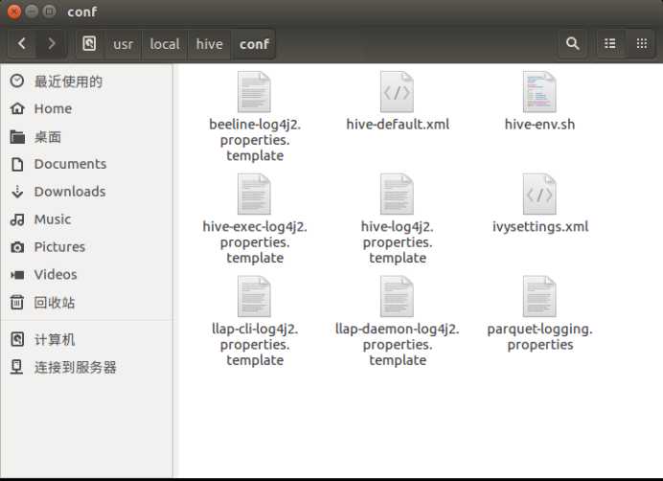Image resolution: width=663 pixels, height=481 pixels.
Task: Click the Music note icon in sidebar
Action: pyautogui.click(x=17, y=219)
